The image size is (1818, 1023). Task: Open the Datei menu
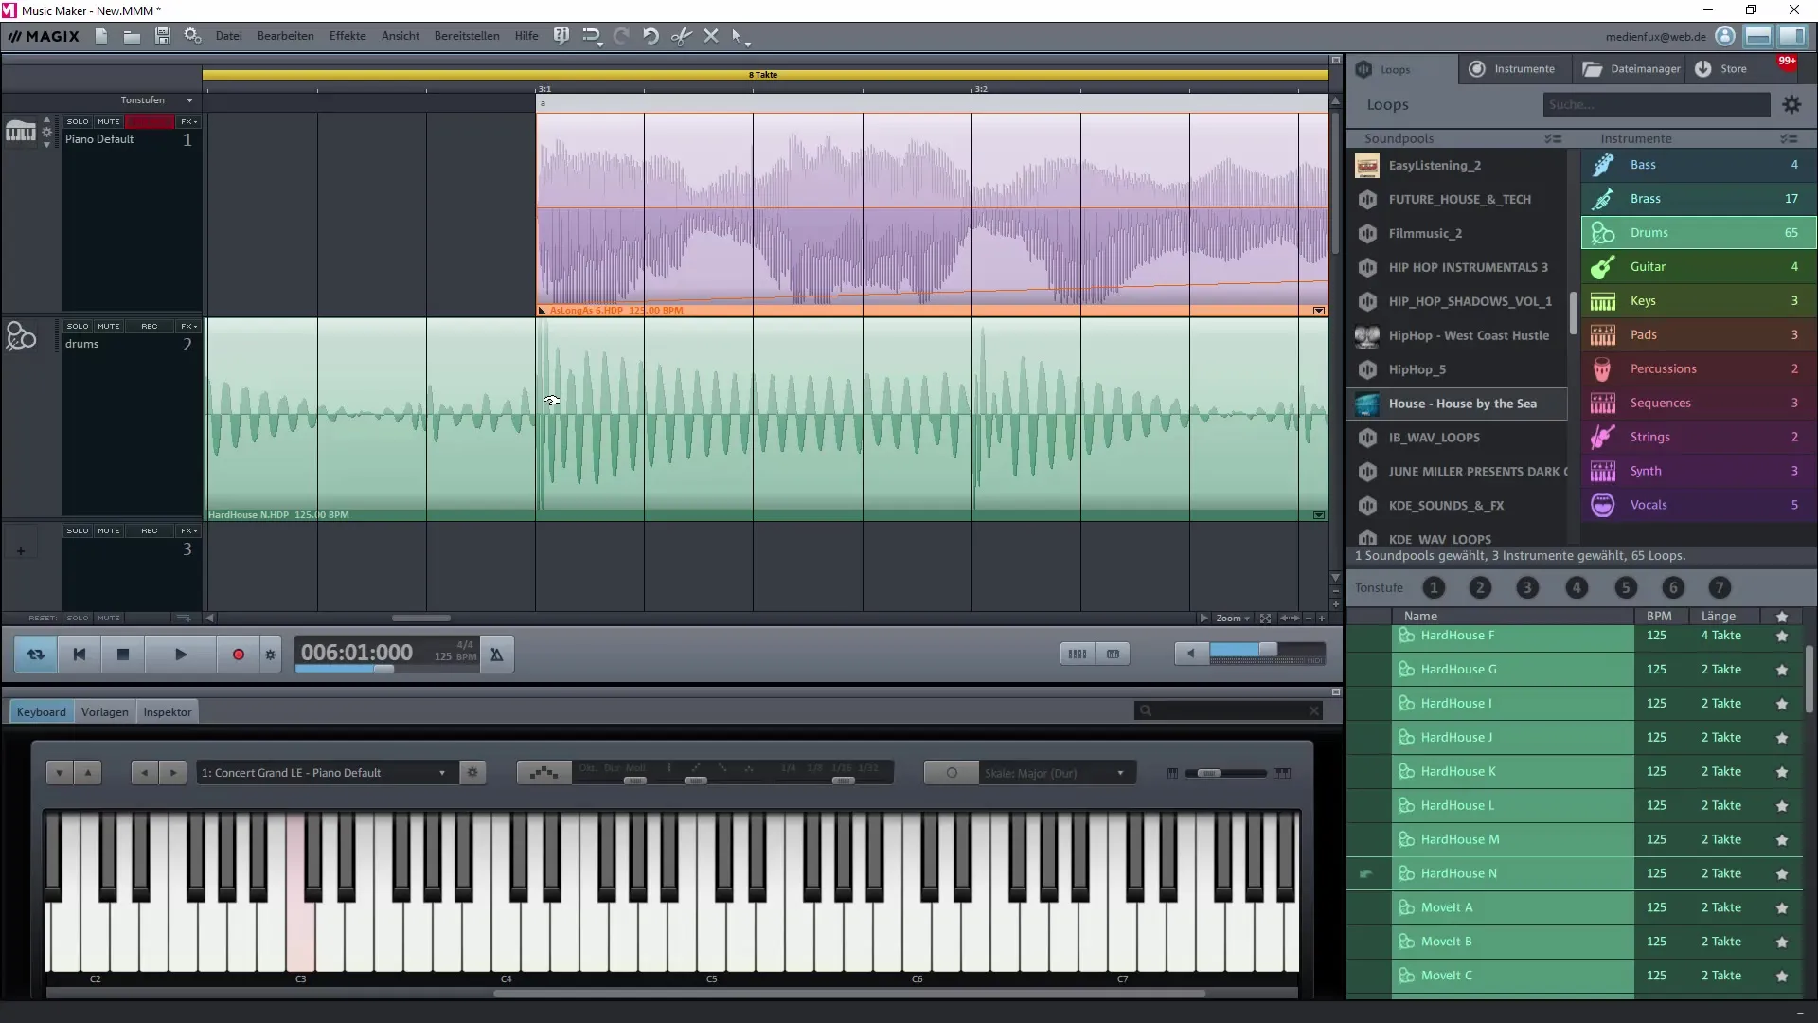228,36
